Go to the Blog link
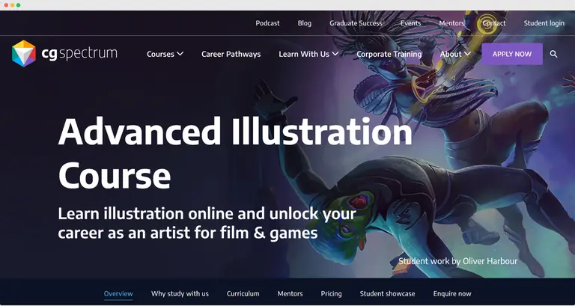 305,23
